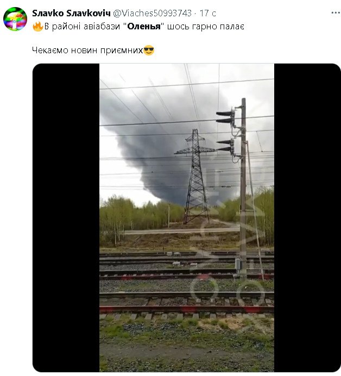
Task: Click the electricity pylon in the video frame
Action: click(196, 176)
